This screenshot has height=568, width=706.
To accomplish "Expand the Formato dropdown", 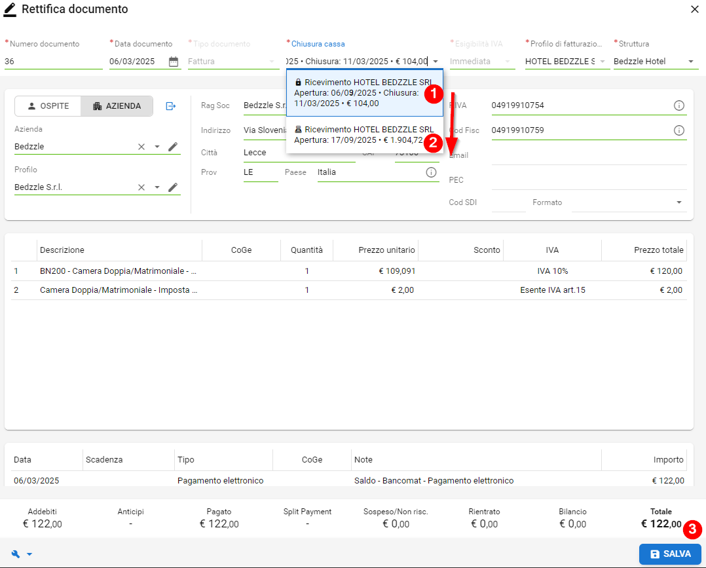I will [x=679, y=202].
